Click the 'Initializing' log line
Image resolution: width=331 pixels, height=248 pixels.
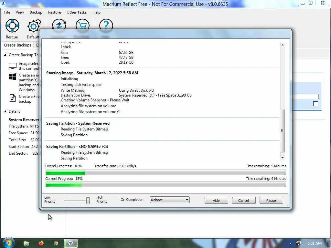69,79
